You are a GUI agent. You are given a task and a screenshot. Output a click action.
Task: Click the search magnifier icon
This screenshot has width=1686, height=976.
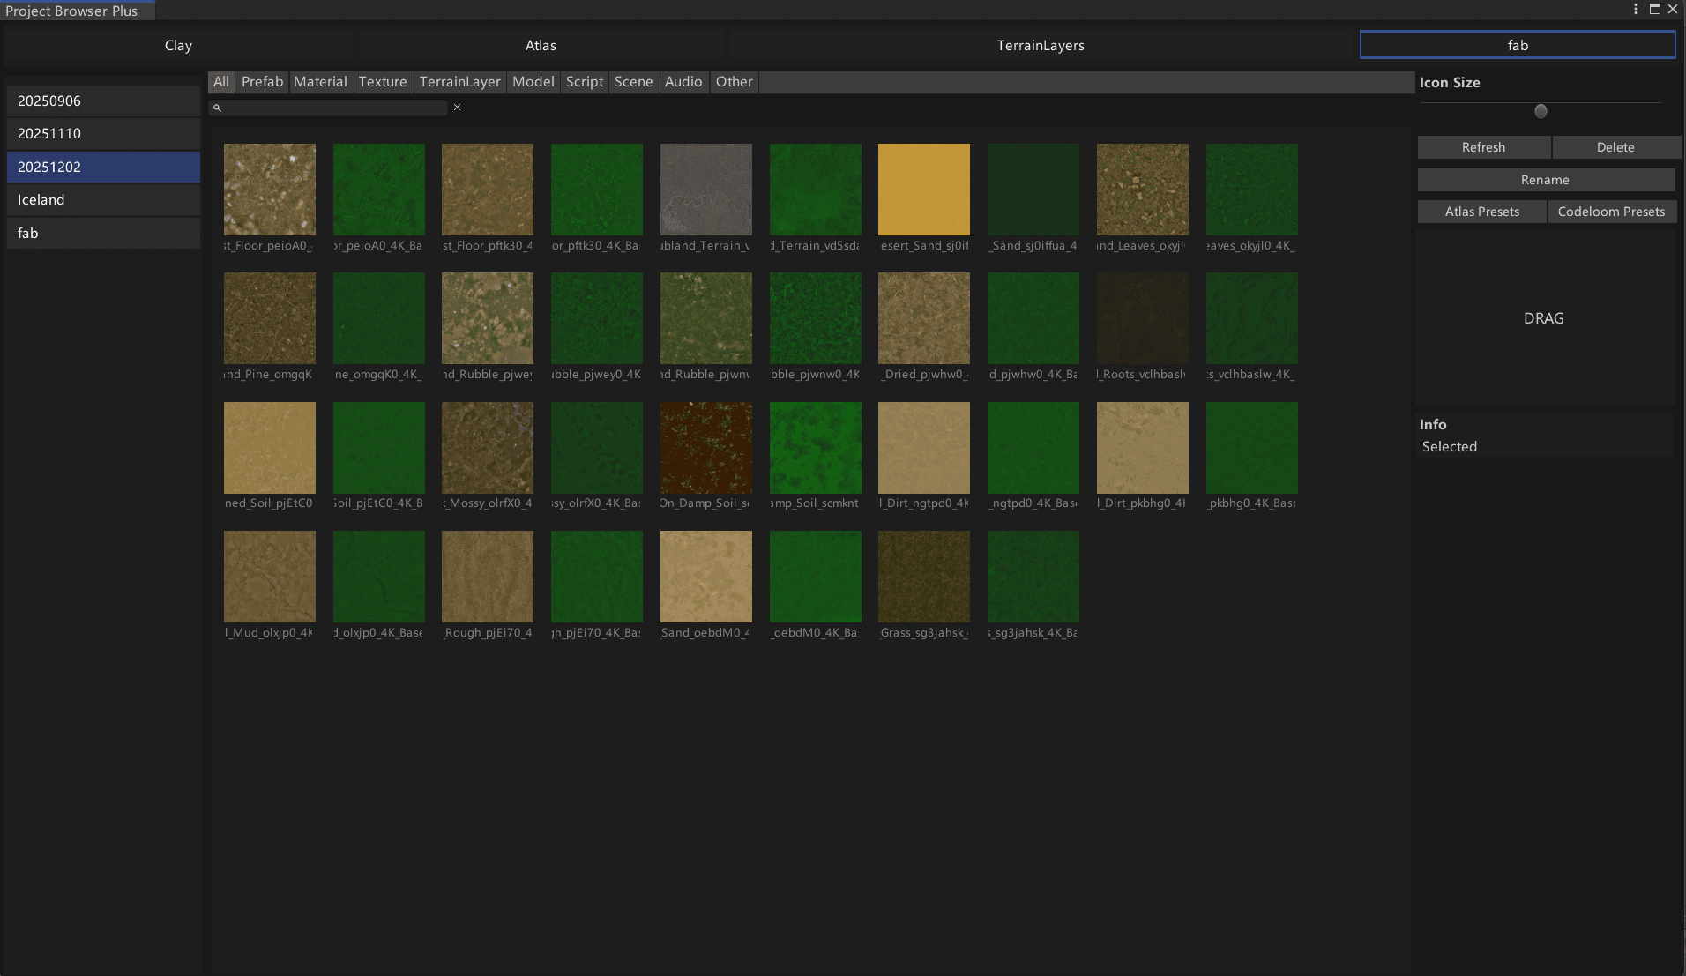click(x=217, y=108)
